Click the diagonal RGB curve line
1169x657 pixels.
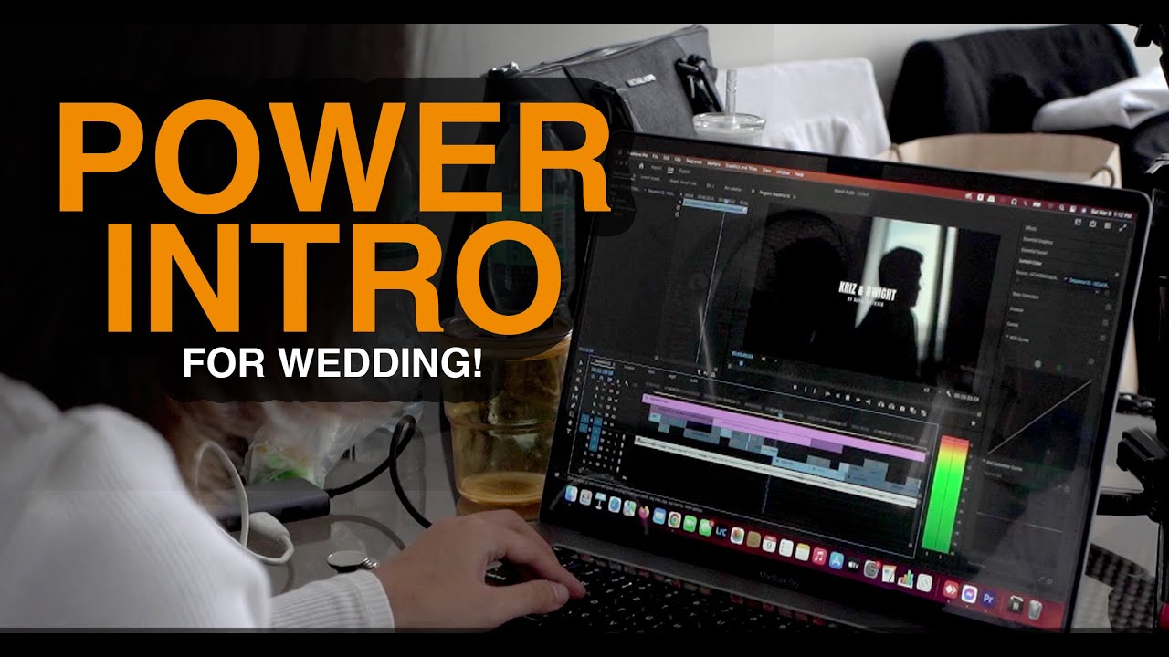tap(1039, 418)
